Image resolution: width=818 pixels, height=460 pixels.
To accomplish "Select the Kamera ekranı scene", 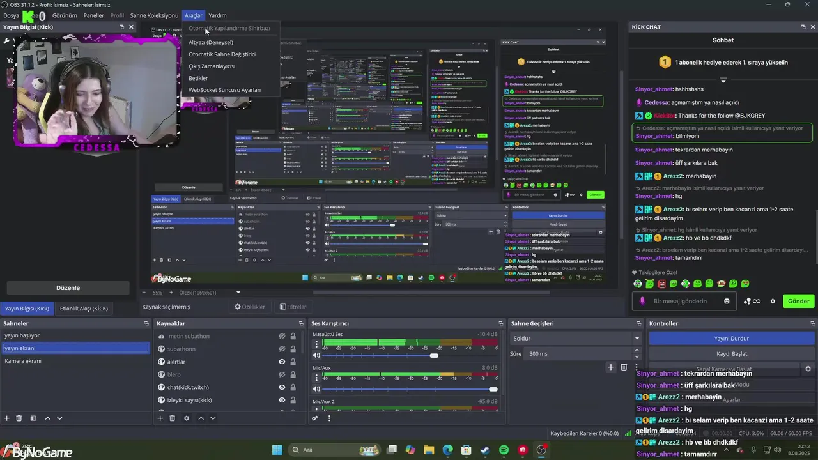I will coord(75,361).
